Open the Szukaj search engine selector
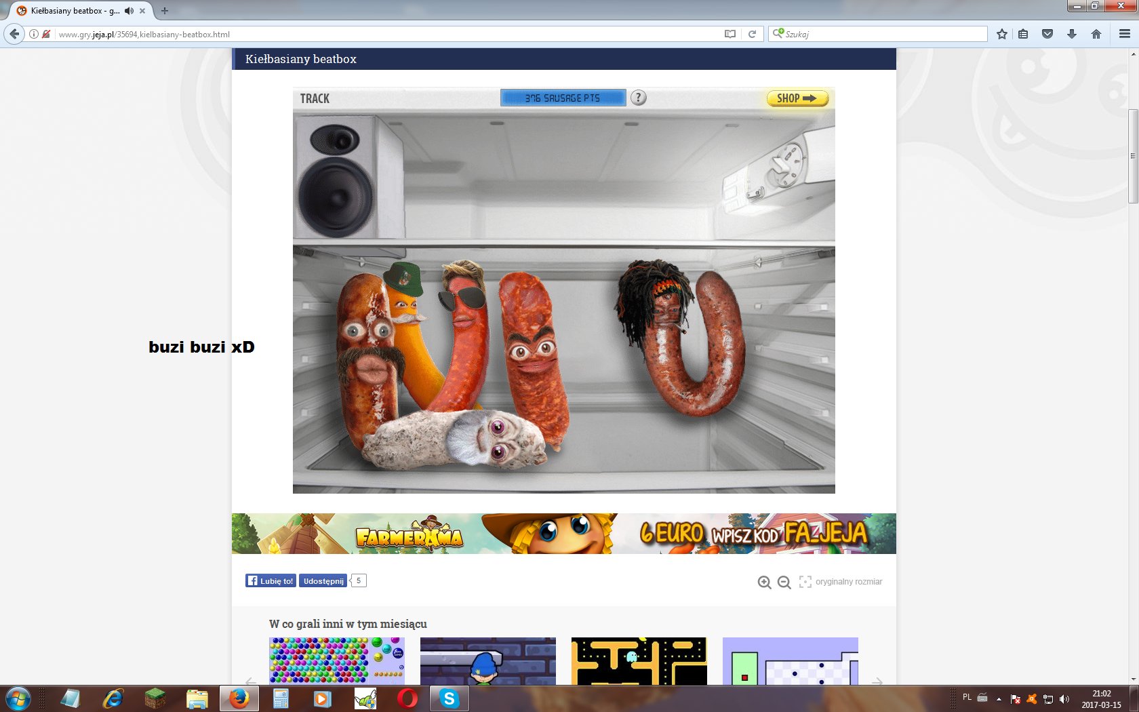The image size is (1139, 712). coord(778,33)
